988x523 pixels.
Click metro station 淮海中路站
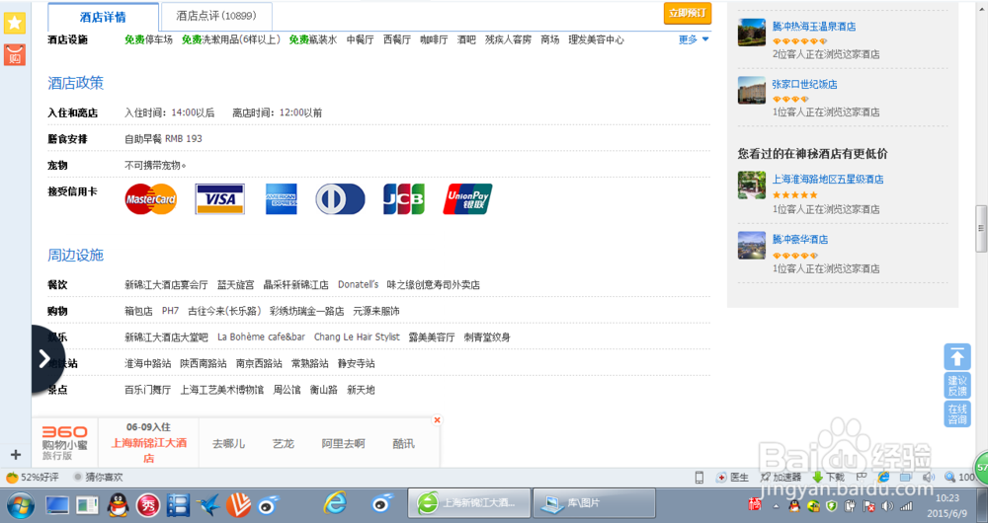click(148, 364)
